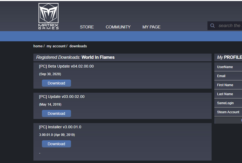242x163 pixels.
Task: Click the UserName profile row
Action: coord(228,67)
